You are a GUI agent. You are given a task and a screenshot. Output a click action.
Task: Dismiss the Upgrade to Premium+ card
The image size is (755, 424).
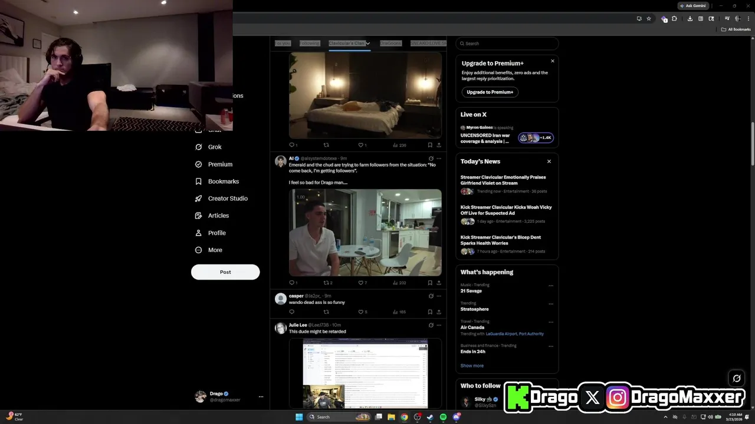pyautogui.click(x=553, y=61)
